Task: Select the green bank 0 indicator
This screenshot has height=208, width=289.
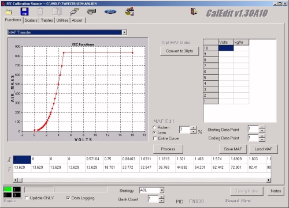Action: pyautogui.click(x=8, y=190)
